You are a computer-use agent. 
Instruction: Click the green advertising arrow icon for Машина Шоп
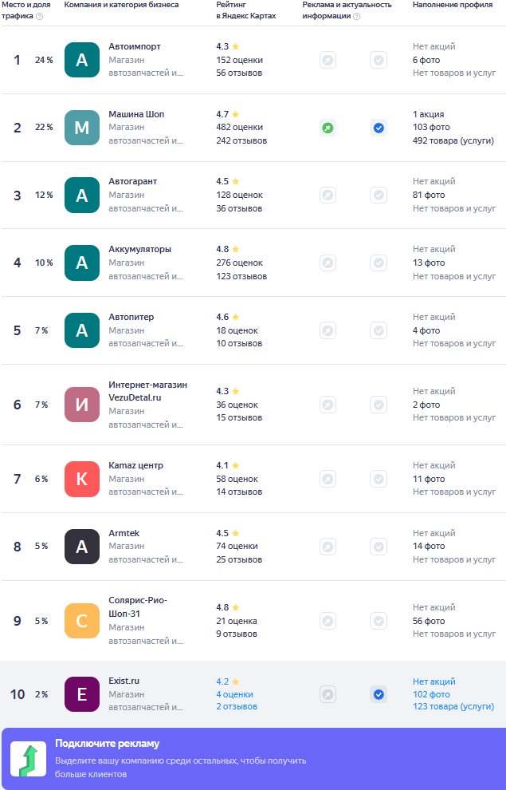[x=328, y=128]
